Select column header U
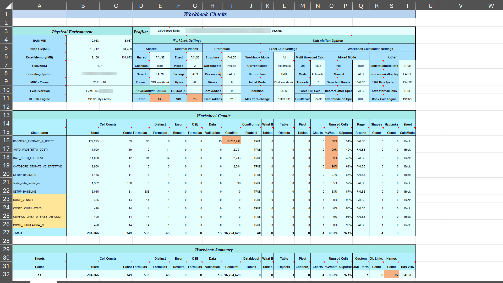Image resolution: width=503 pixels, height=283 pixels. (430, 6)
